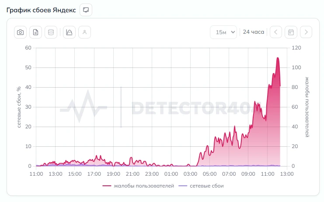Image resolution: width=324 pixels, height=202 pixels.
Task: Toggle the жалобы пользователей legend series
Action: coord(138,186)
